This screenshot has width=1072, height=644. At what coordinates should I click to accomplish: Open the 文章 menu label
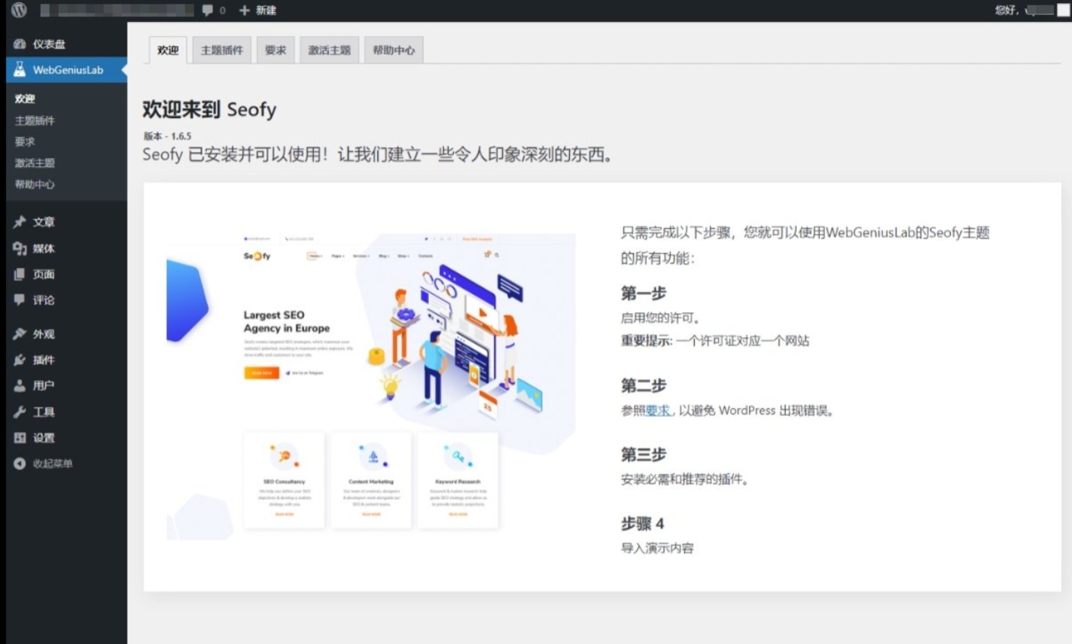click(44, 222)
